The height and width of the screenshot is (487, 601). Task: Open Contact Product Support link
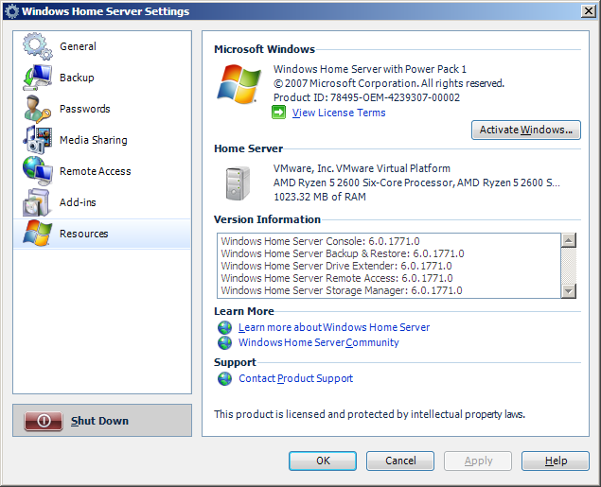tap(295, 378)
